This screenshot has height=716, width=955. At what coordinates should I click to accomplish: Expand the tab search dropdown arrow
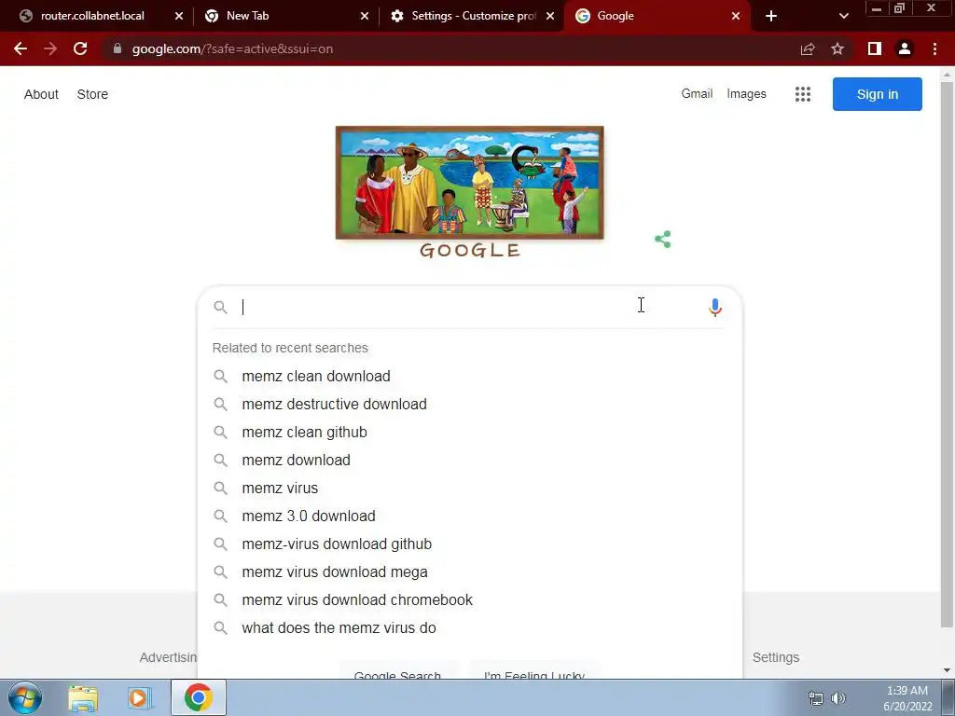[843, 16]
